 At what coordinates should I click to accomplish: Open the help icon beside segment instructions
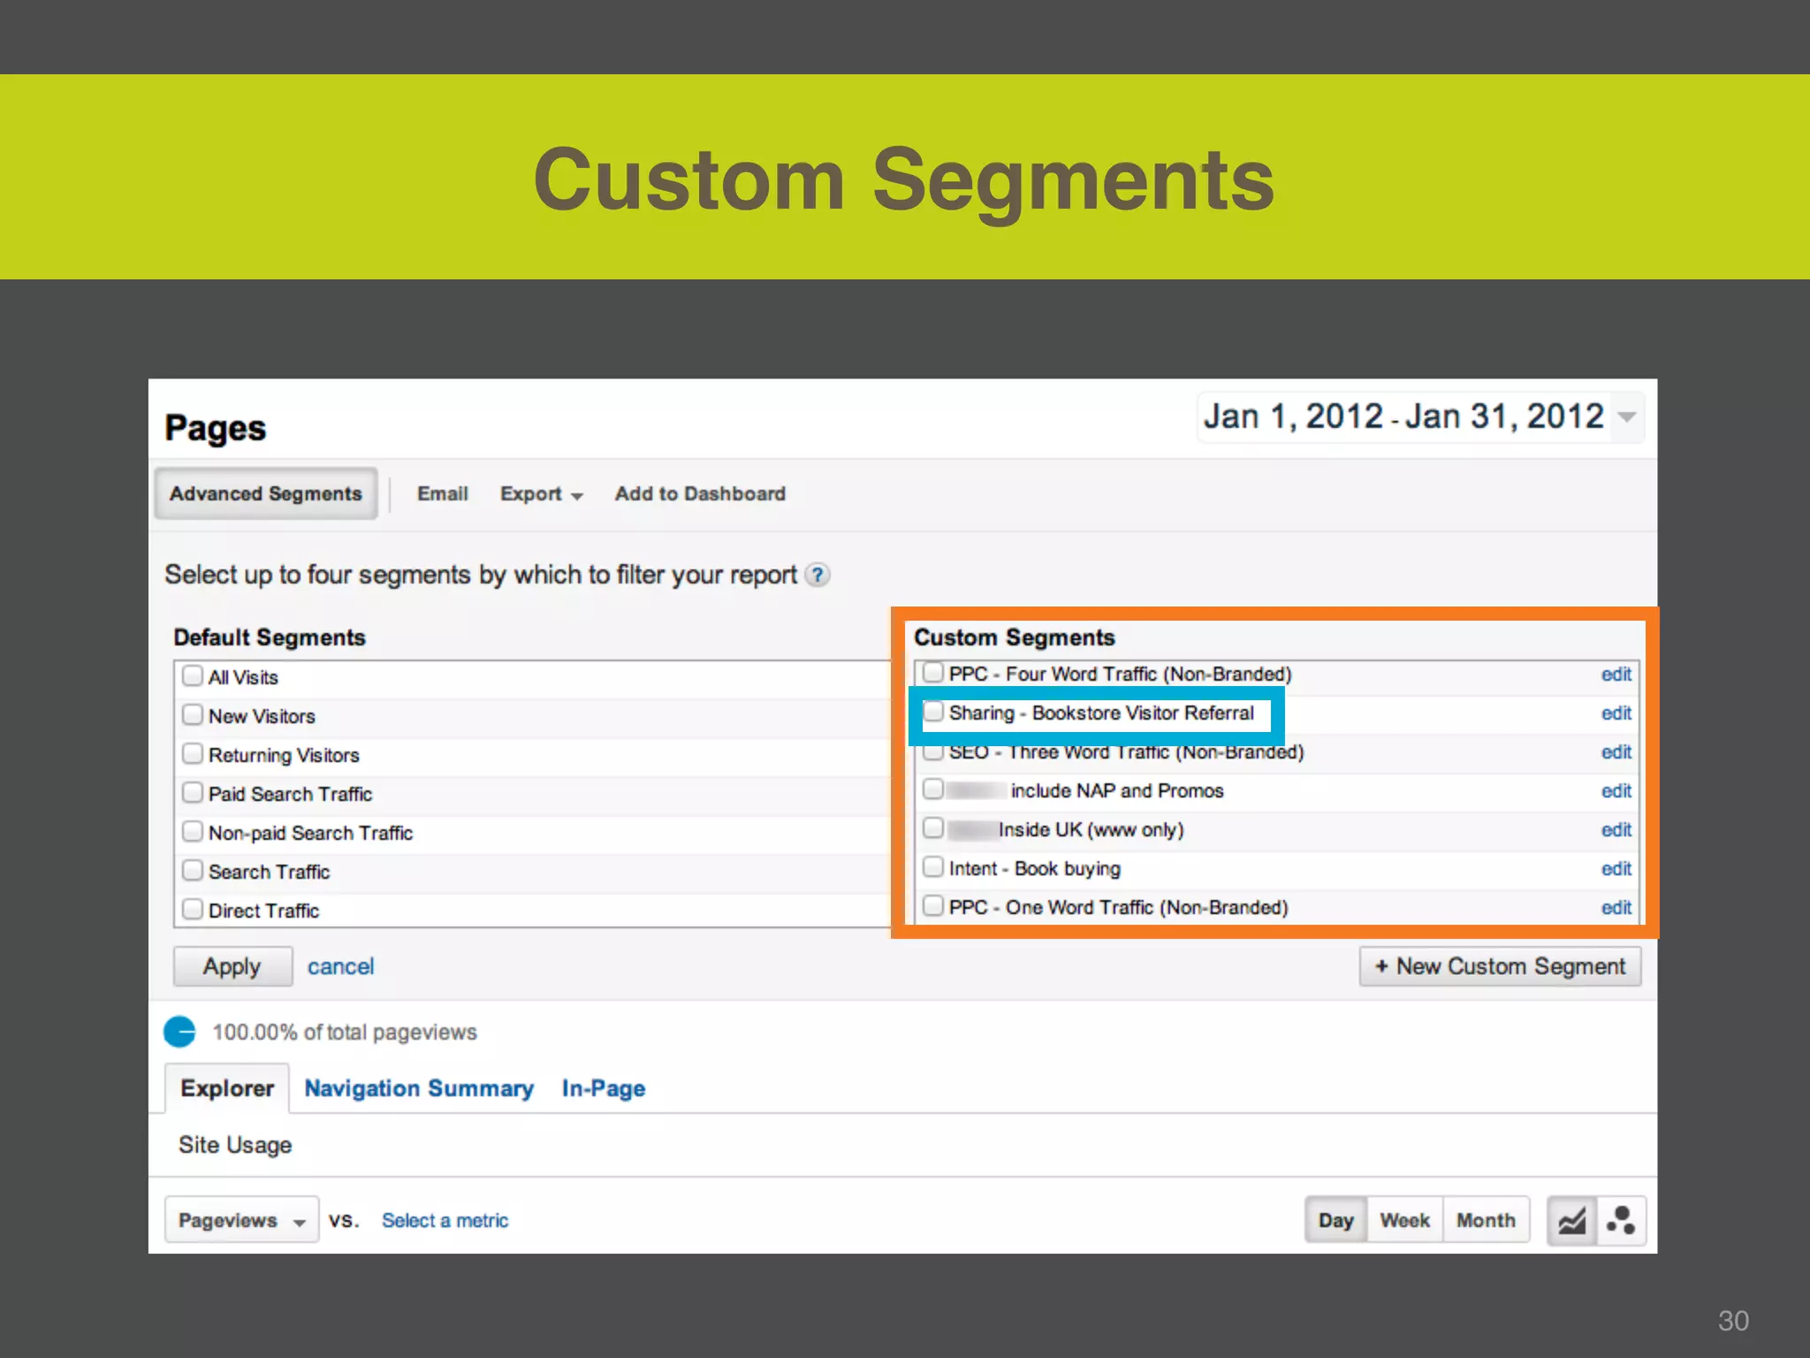[x=818, y=576]
